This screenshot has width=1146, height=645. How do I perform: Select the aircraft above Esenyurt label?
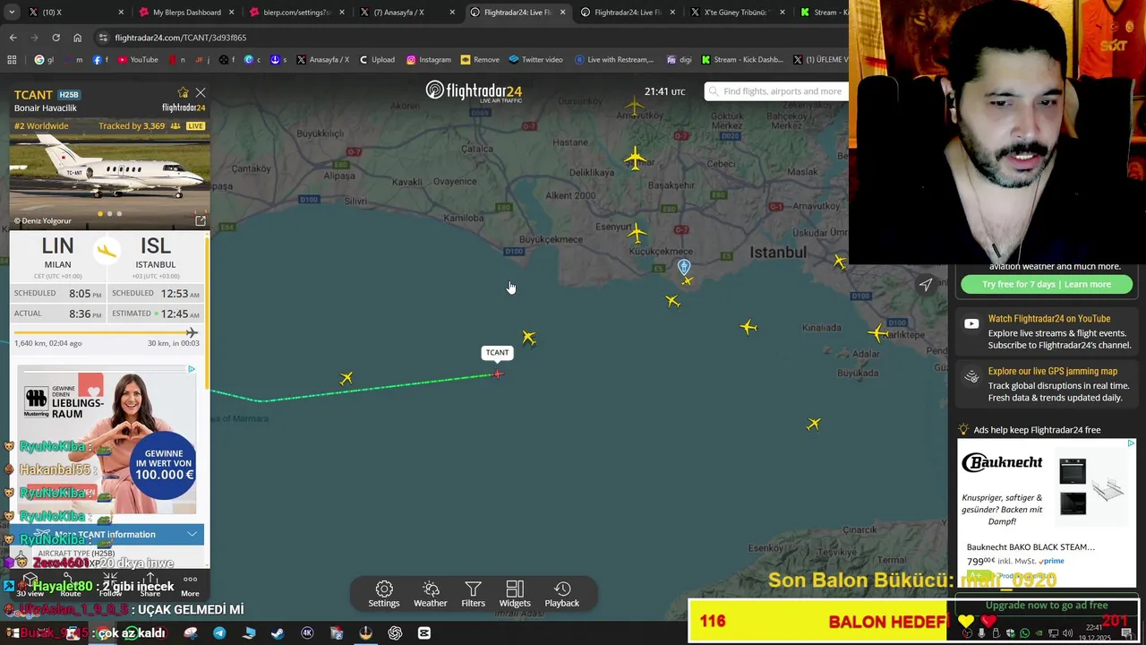click(636, 234)
